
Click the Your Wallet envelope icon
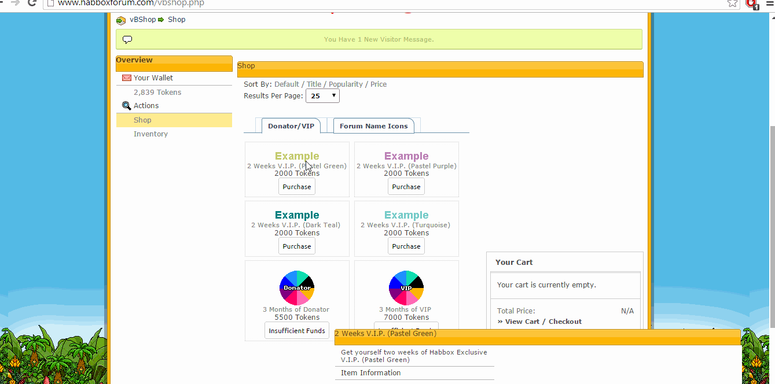127,78
